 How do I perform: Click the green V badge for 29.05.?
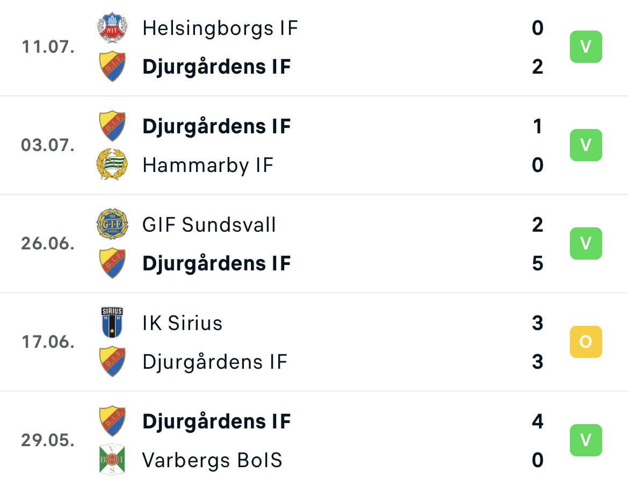click(x=586, y=440)
